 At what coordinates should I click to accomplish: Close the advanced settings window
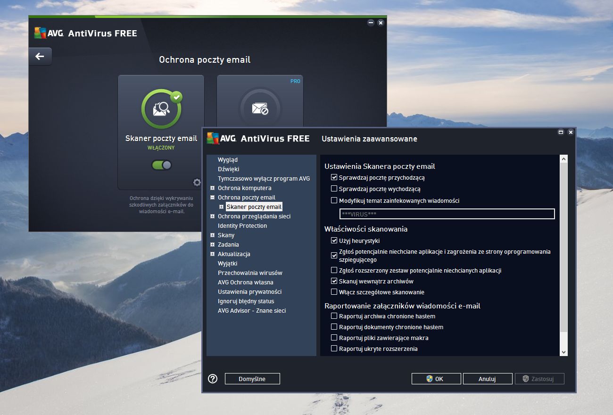[571, 133]
